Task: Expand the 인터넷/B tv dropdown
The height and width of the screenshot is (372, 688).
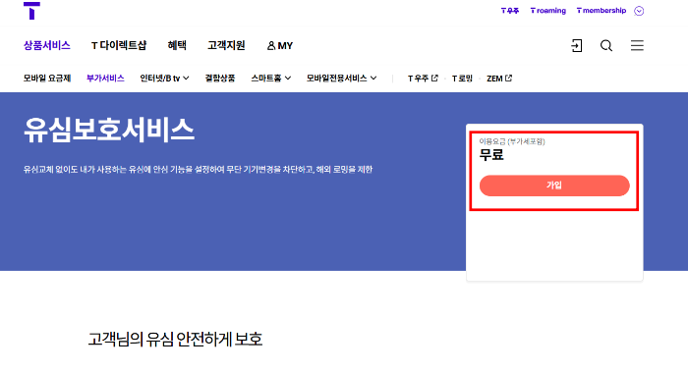Action: click(x=164, y=78)
